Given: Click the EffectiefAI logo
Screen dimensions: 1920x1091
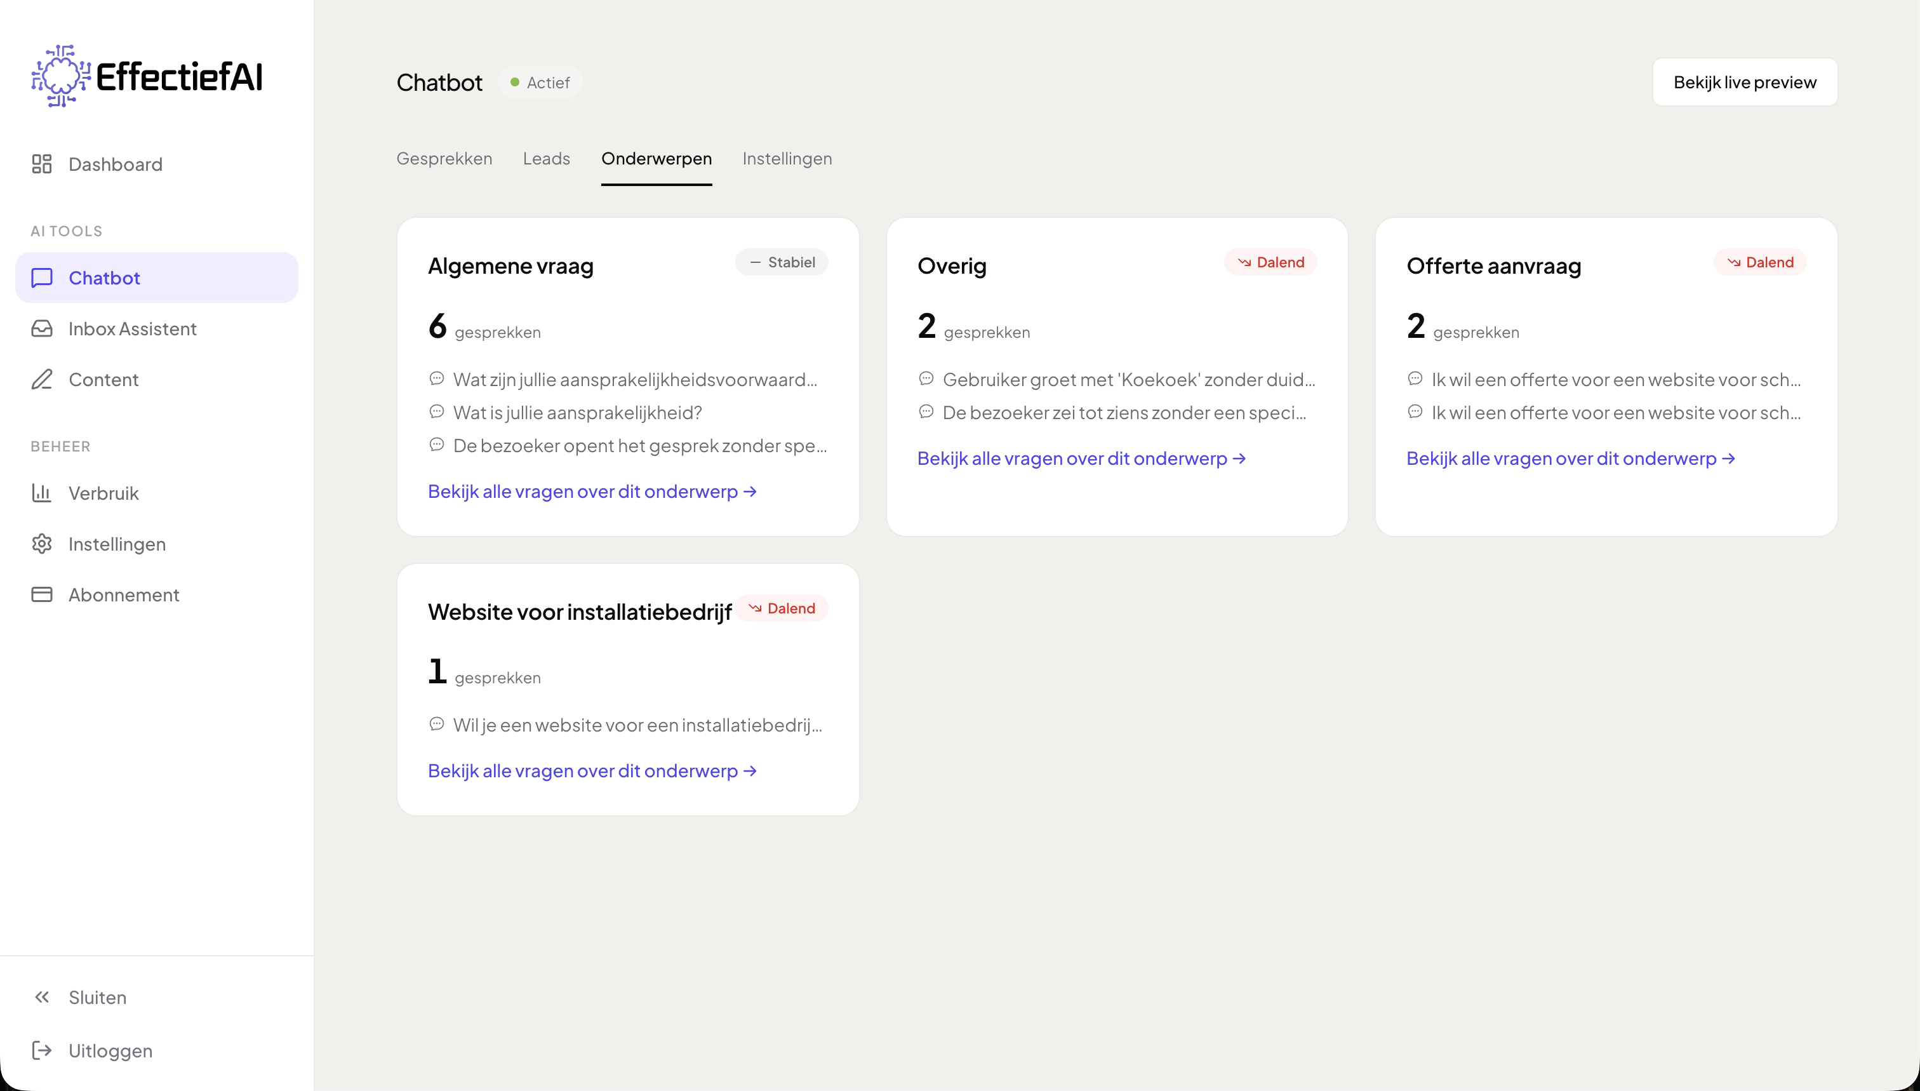Looking at the screenshot, I should 147,76.
